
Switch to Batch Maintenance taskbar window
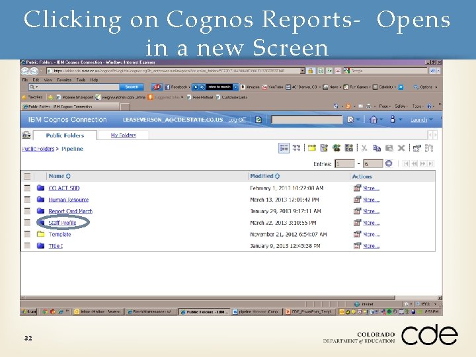coord(151,311)
